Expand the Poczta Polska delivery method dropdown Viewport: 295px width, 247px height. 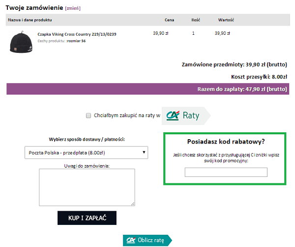pyautogui.click(x=86, y=152)
